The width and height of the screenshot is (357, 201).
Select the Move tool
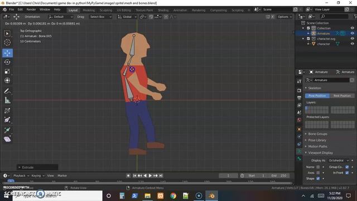pyautogui.click(x=7, y=53)
